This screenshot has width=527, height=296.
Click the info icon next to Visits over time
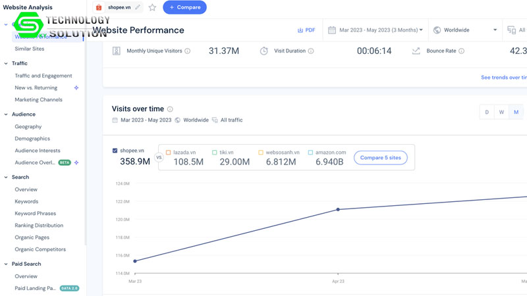pyautogui.click(x=170, y=109)
